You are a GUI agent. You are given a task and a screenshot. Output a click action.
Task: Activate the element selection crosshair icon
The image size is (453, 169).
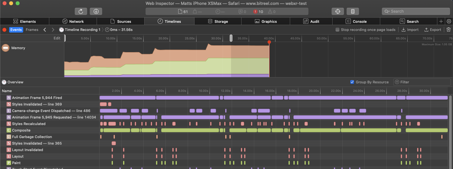click(x=338, y=11)
